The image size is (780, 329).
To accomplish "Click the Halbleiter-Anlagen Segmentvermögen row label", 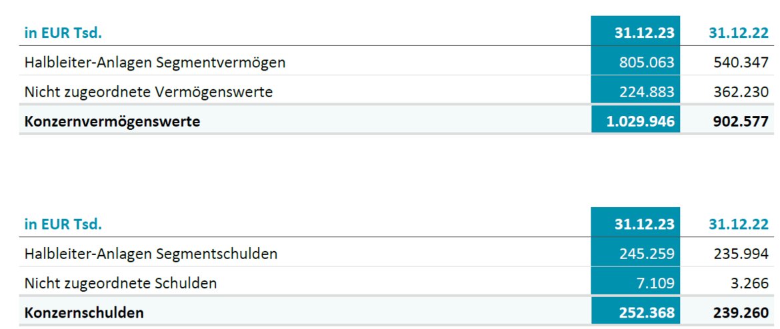I will (x=155, y=63).
